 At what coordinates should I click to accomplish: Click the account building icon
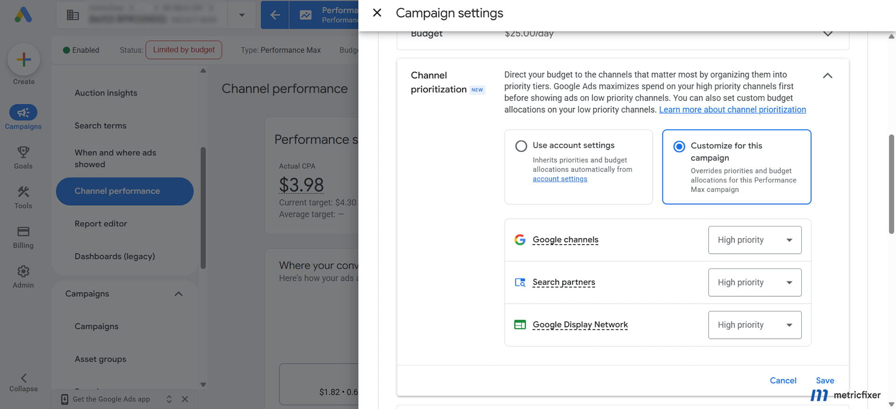(x=73, y=15)
